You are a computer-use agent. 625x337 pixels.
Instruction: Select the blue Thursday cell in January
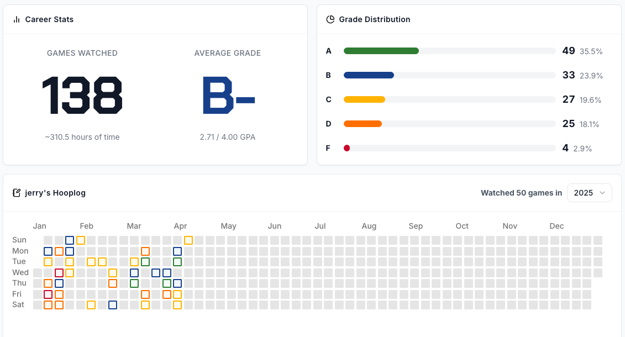59,283
